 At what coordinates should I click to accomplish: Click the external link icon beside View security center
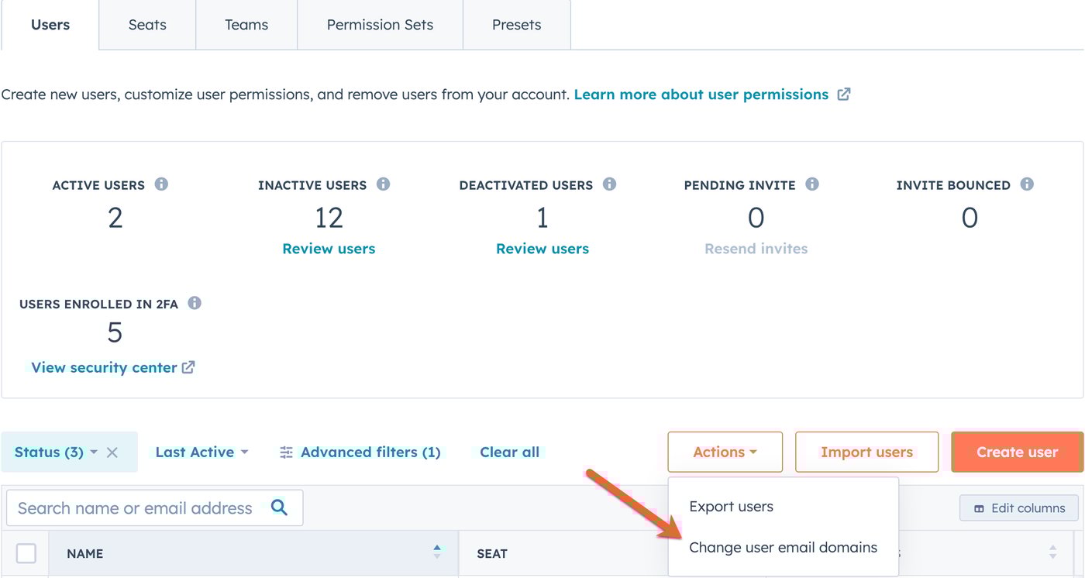[188, 366]
